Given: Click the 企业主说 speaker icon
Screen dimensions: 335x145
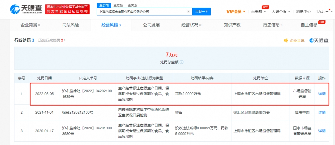Looking at the screenshot, I should pos(286,41).
